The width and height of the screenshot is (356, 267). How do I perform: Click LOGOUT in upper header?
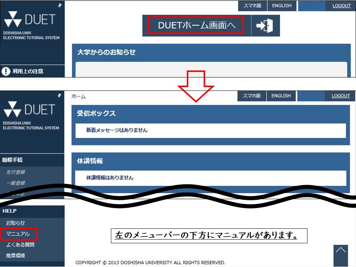click(x=342, y=6)
